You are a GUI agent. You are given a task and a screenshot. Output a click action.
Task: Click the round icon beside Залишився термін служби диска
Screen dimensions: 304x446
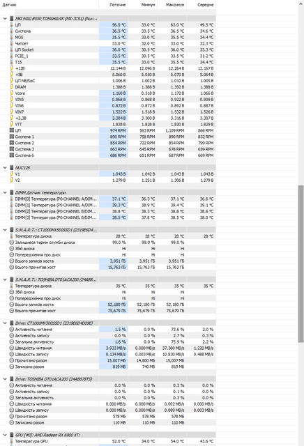(x=12, y=243)
